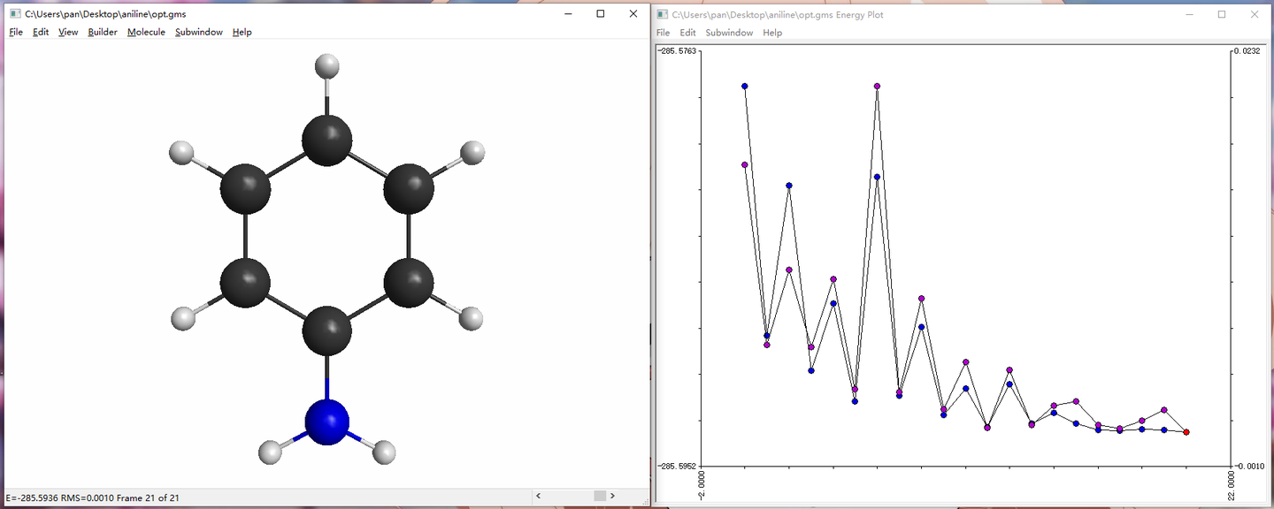Open File menu in the Energy Plot window
The width and height of the screenshot is (1274, 509).
coord(663,33)
